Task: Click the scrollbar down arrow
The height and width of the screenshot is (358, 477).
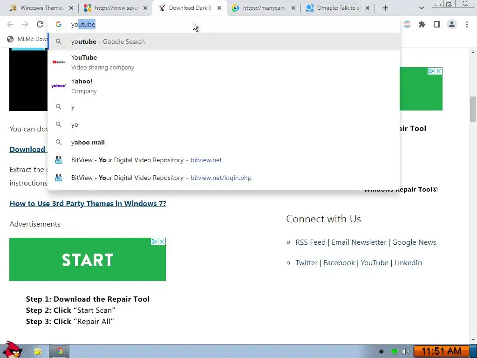Action: click(x=473, y=340)
